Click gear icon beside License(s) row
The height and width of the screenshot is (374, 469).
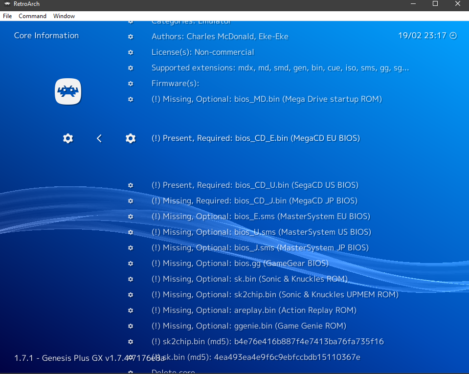[131, 52]
